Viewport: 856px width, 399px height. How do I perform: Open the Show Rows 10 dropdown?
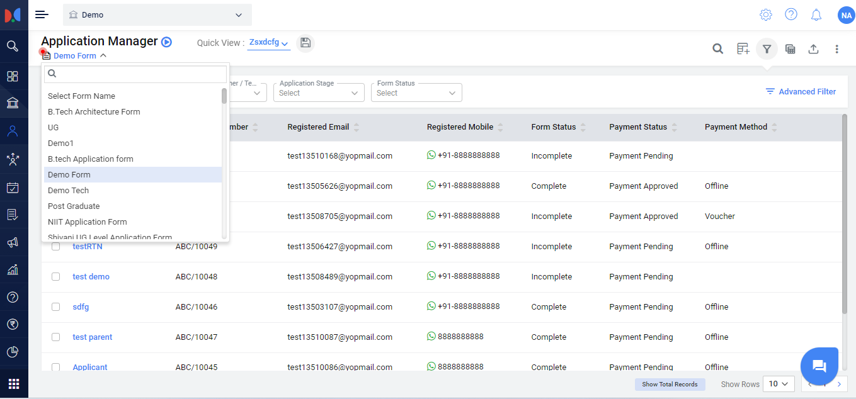click(x=779, y=384)
